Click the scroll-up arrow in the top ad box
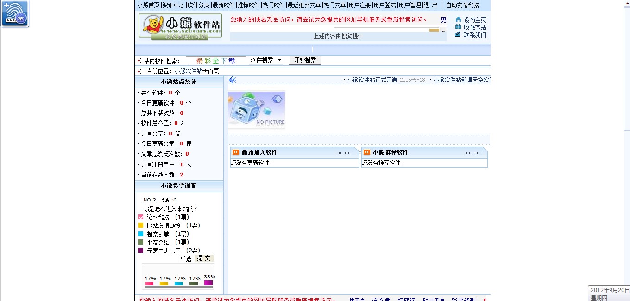 (443, 31)
